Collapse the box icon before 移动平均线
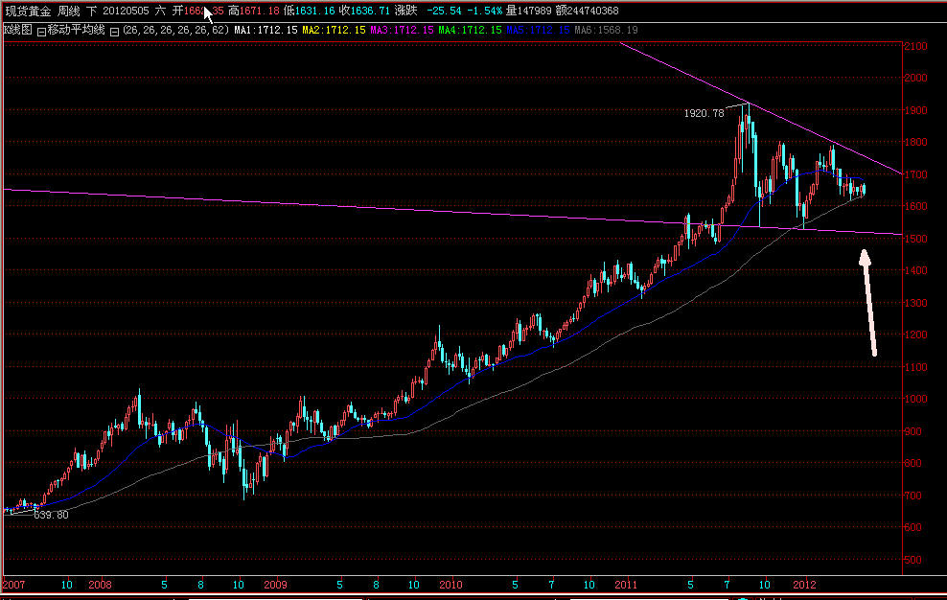The width and height of the screenshot is (947, 600). pos(41,32)
